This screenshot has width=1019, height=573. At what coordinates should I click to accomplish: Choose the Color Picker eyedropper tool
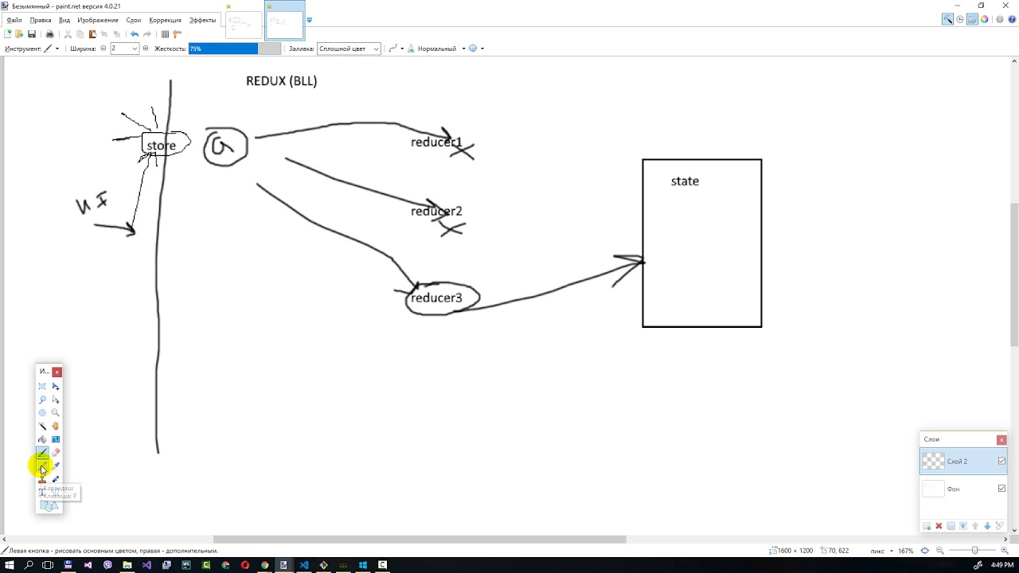click(56, 466)
